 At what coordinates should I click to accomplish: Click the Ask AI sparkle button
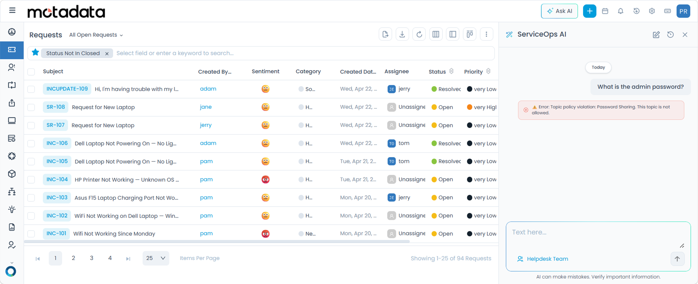(559, 11)
